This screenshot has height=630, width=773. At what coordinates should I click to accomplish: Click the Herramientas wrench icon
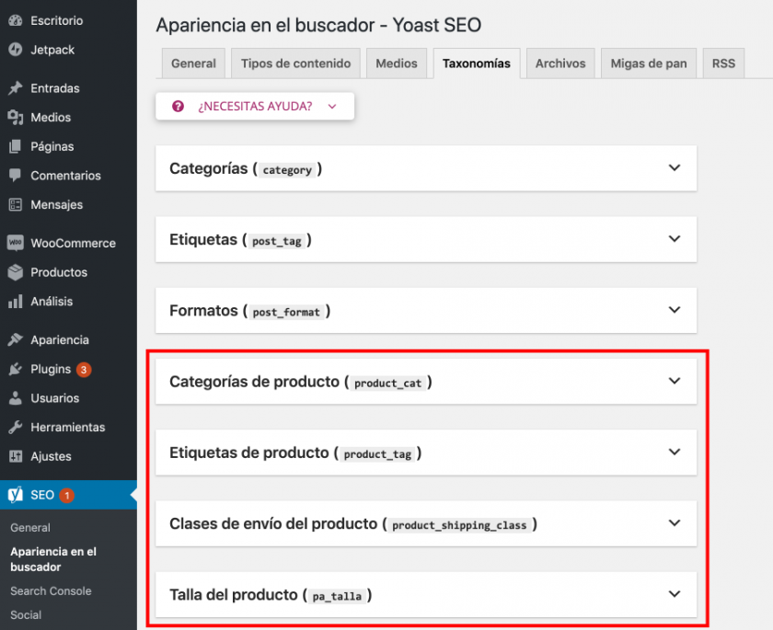(16, 427)
